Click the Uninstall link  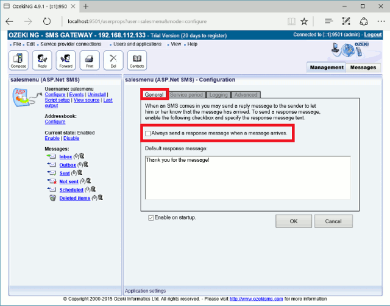(x=96, y=94)
